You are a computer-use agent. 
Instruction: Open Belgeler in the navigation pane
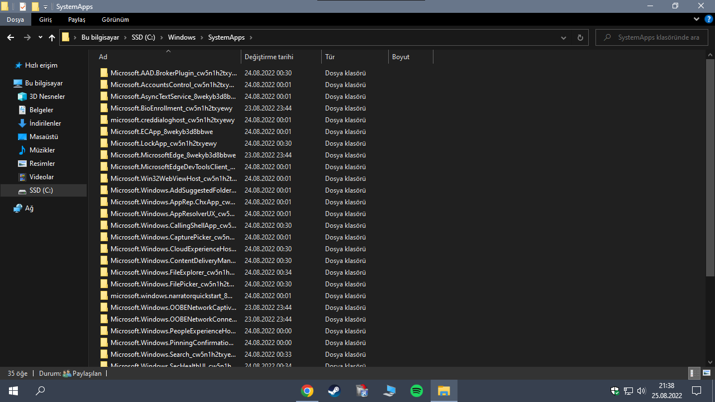[x=41, y=110]
